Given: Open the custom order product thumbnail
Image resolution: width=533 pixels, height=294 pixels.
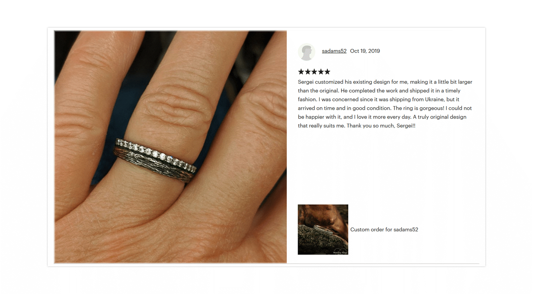Looking at the screenshot, I should [x=323, y=229].
